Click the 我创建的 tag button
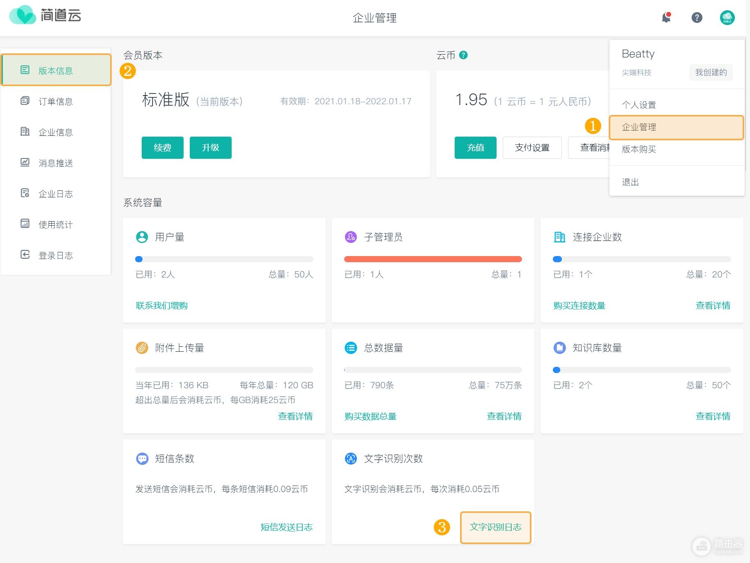 [711, 72]
